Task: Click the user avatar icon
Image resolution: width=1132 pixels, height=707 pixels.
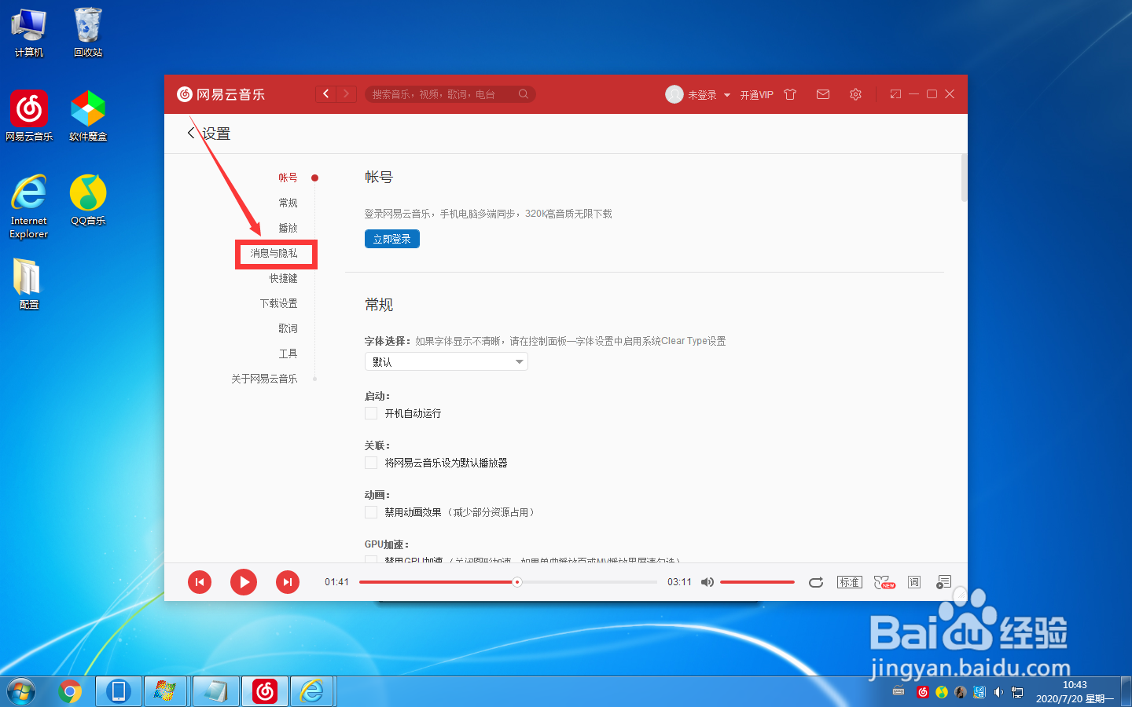Action: point(674,94)
